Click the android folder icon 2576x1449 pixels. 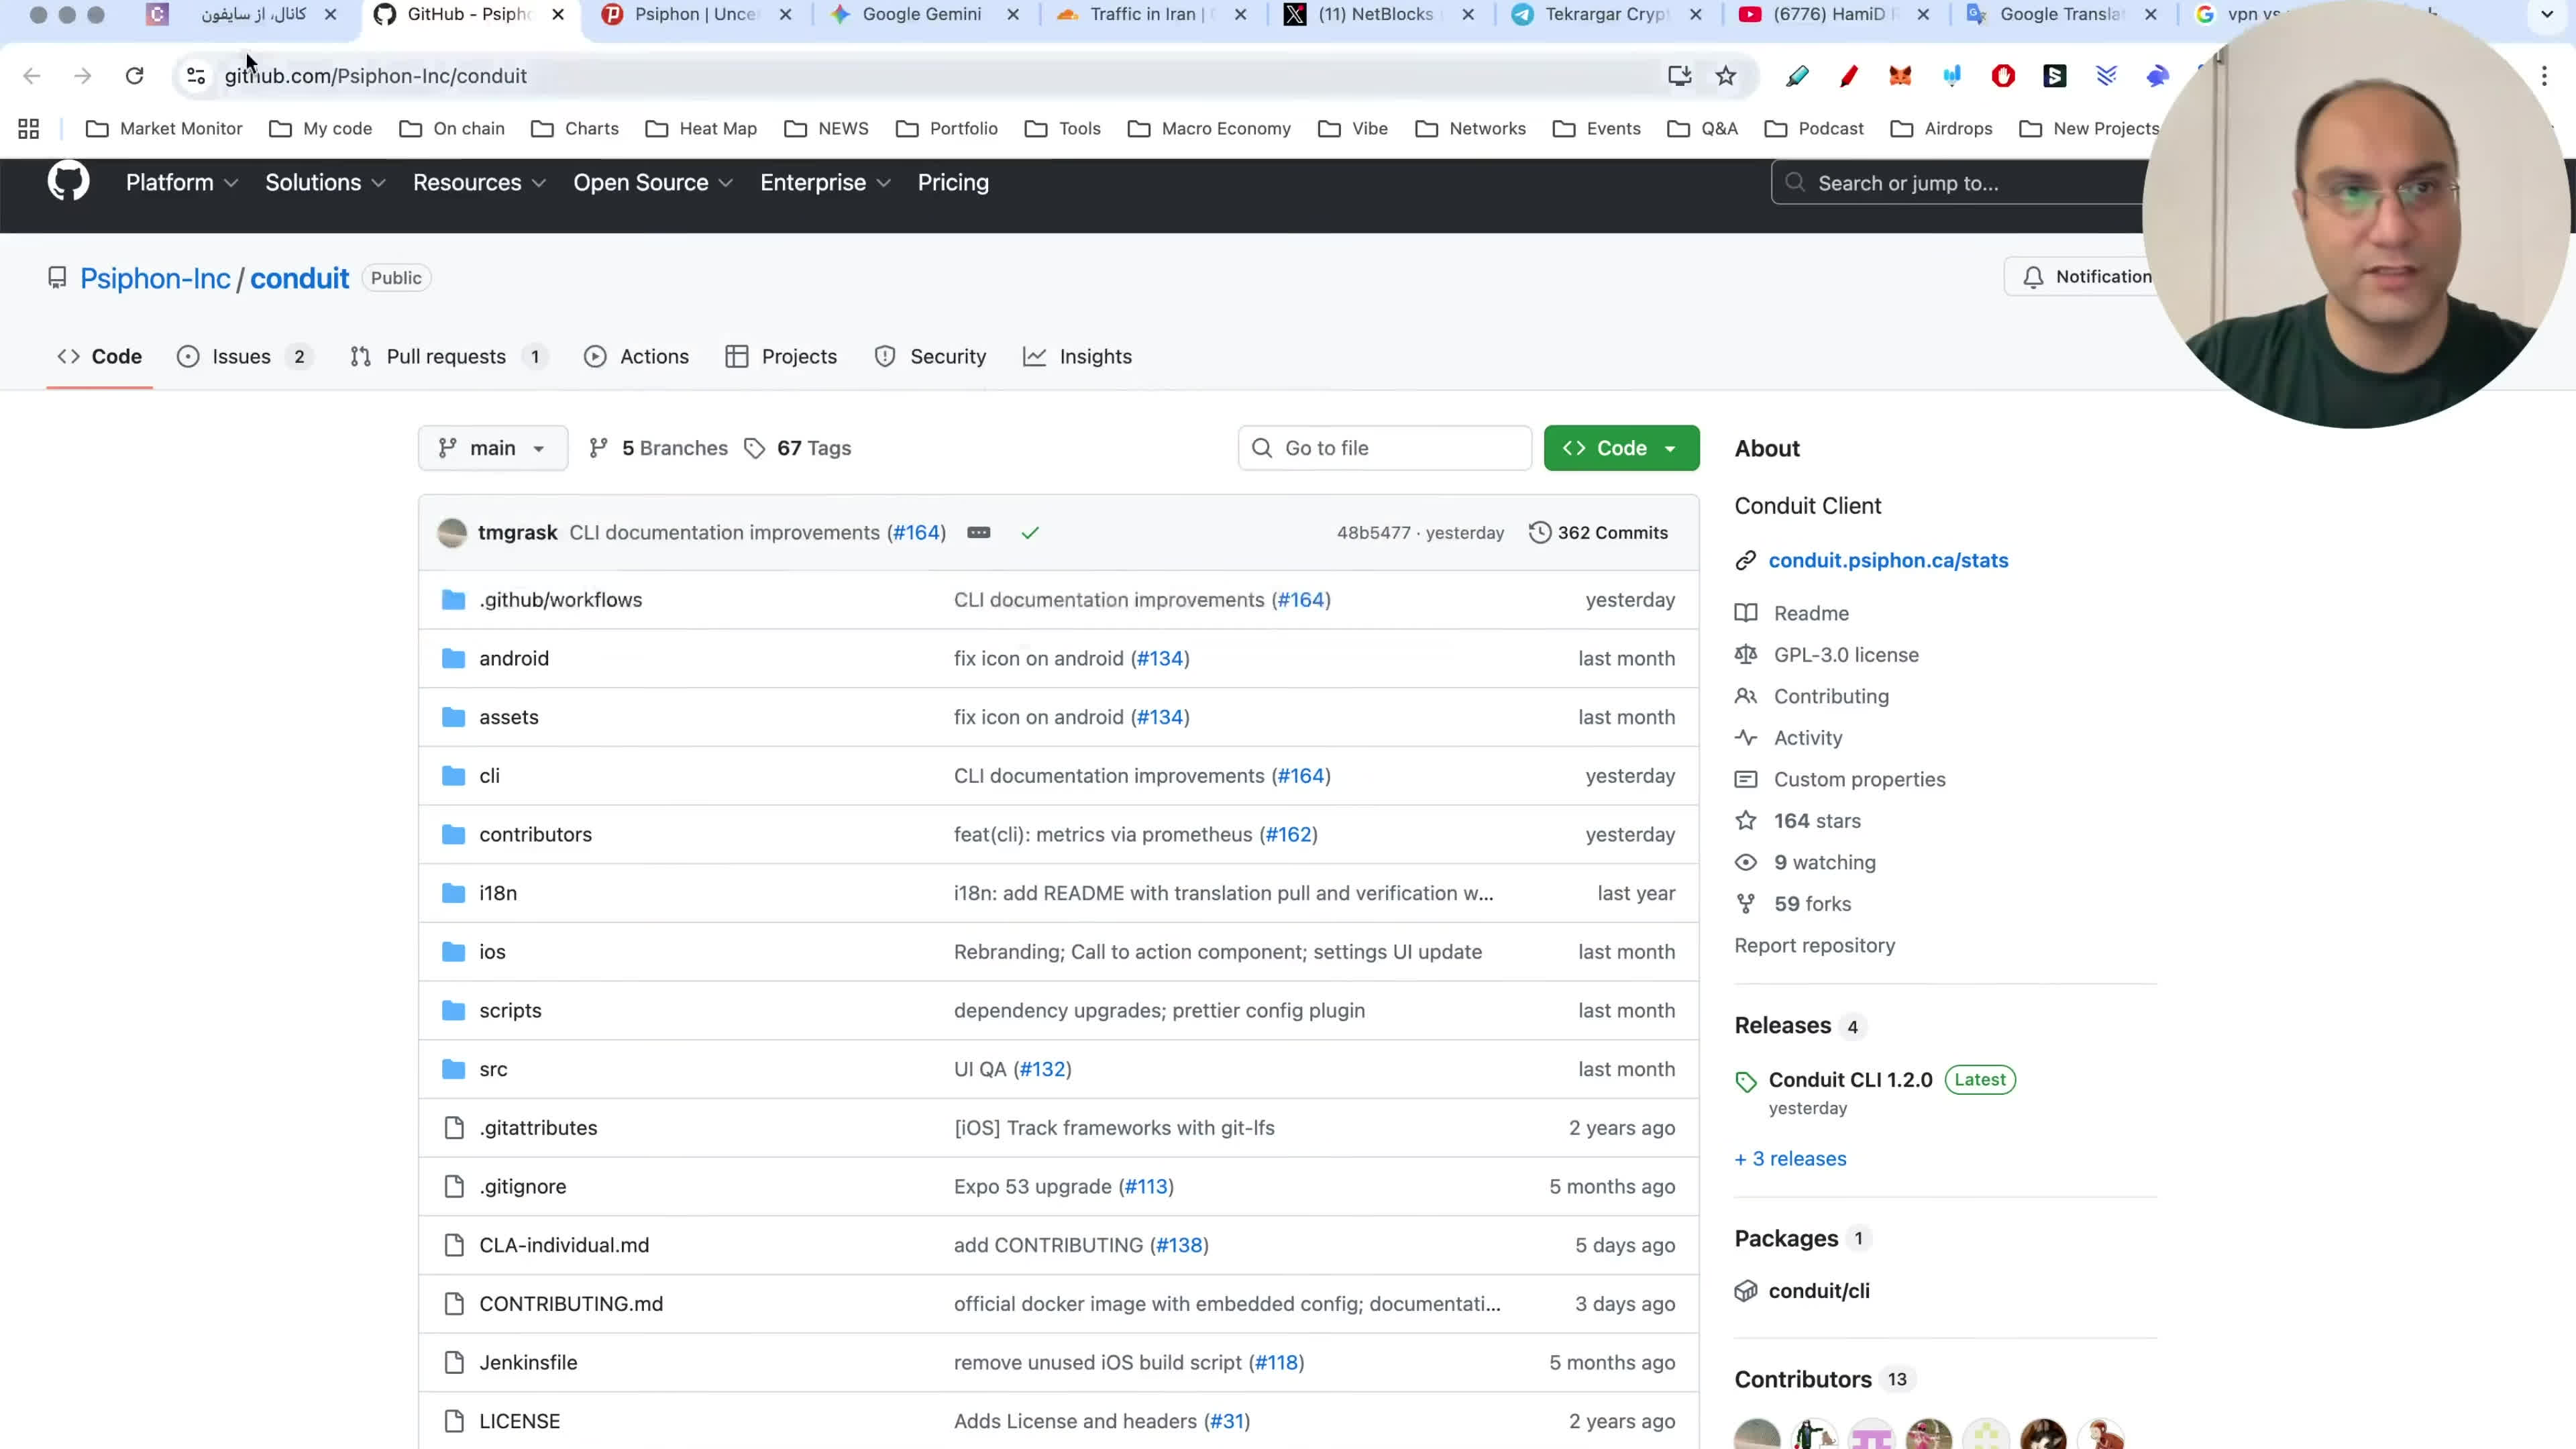click(x=454, y=658)
